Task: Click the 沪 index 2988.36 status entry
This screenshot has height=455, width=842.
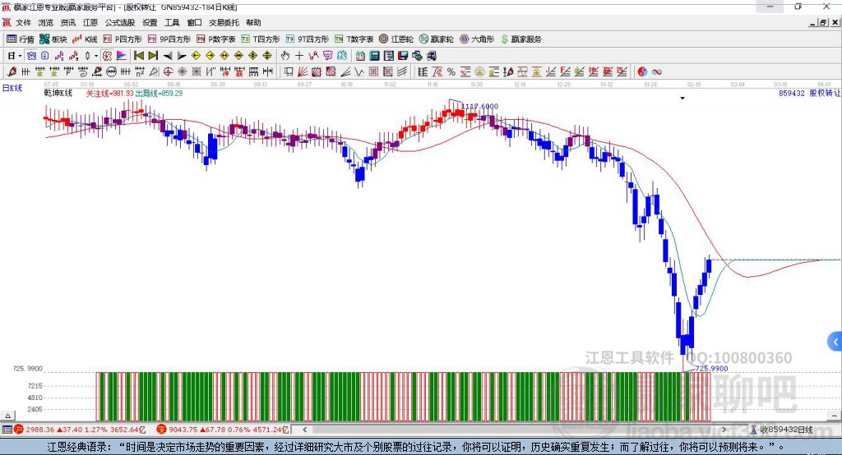Action: [80, 430]
